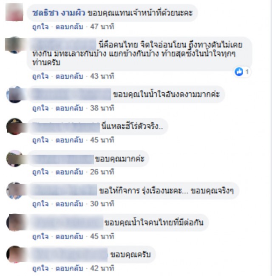Like the comment posted 26 นาที ago
This screenshot has width=272, height=276.
point(40,172)
